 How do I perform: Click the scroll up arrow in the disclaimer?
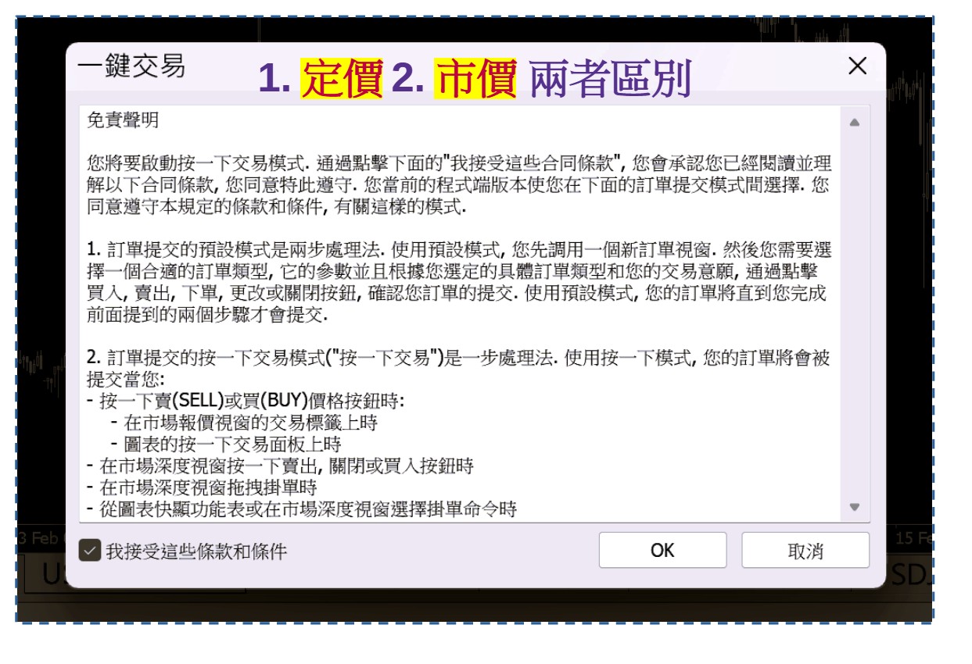tap(854, 123)
